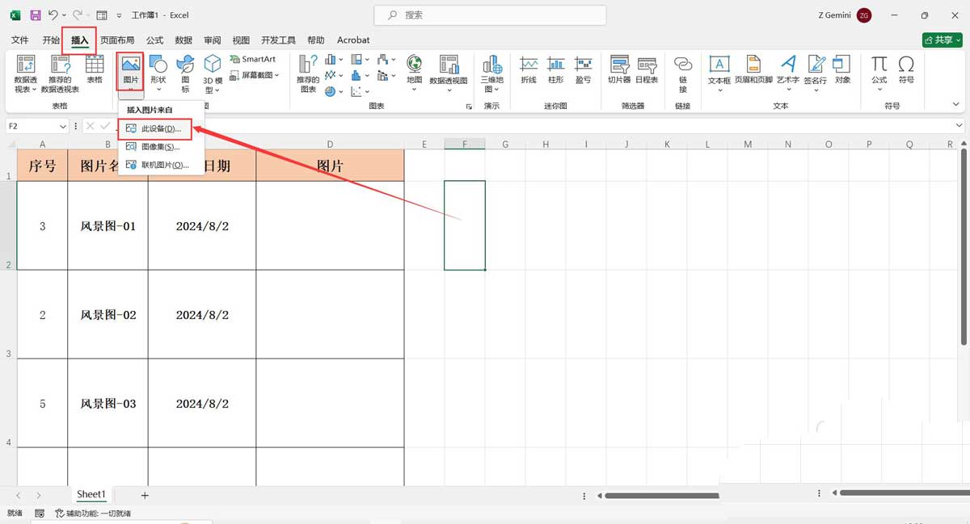Collapse the ribbon with the chevron
Viewport: 970px width, 524px height.
[x=958, y=106]
